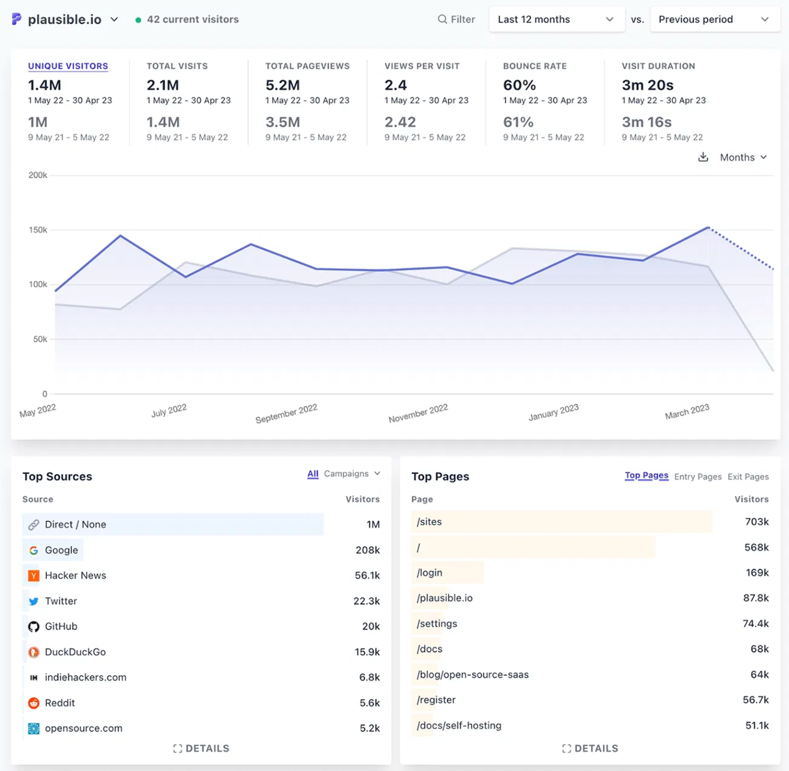Screen dimensions: 789x771
Task: Open the Last 12 months dropdown
Action: (x=556, y=19)
